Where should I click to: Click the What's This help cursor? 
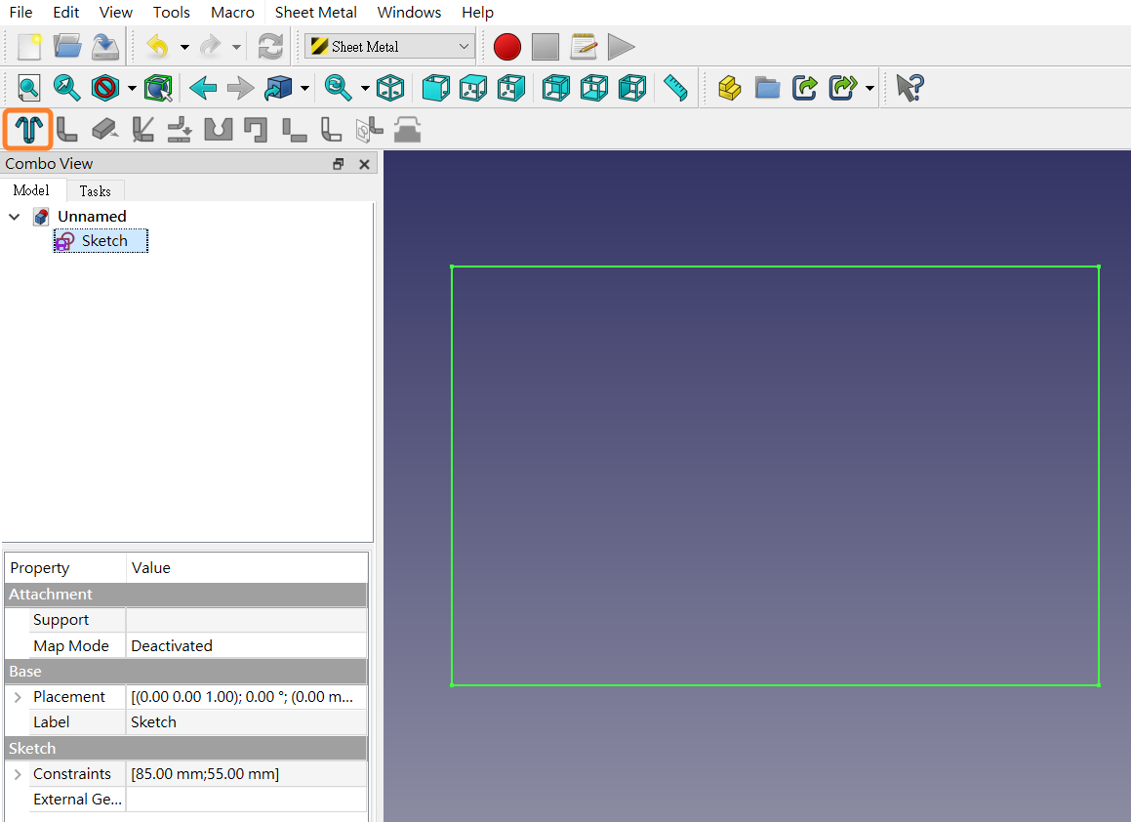[909, 88]
